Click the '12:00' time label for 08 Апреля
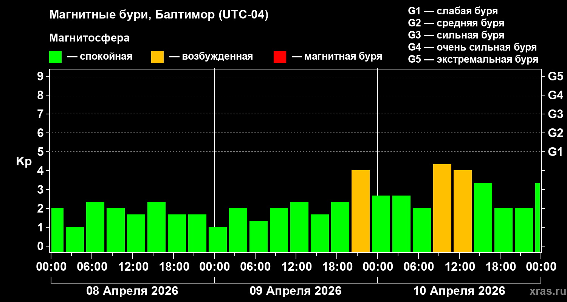Viewport: 567px width, 302px height. coord(133,267)
